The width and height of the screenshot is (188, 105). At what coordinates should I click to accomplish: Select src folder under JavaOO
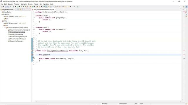[x=7, y=19]
